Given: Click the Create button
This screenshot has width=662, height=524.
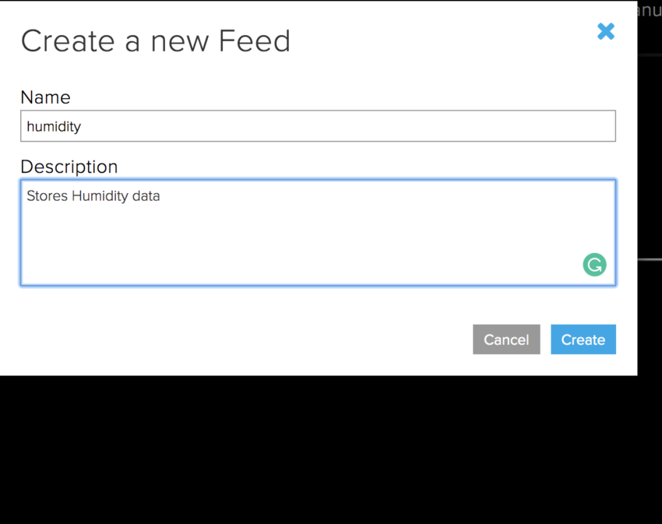Looking at the screenshot, I should coord(583,339).
